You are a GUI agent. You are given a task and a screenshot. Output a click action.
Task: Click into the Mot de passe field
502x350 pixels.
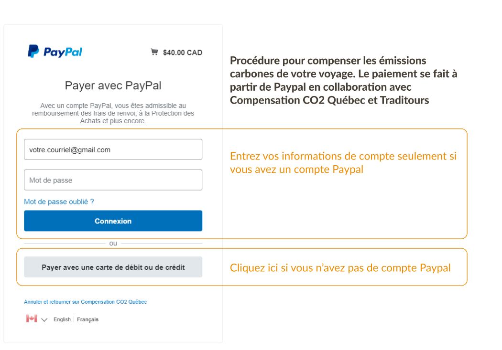pyautogui.click(x=113, y=180)
